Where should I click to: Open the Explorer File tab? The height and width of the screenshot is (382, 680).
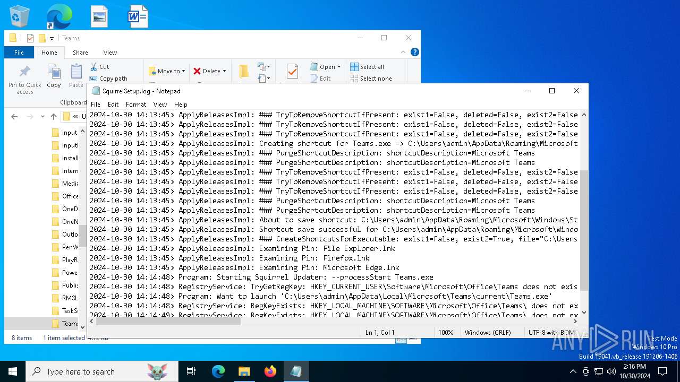(x=19, y=53)
